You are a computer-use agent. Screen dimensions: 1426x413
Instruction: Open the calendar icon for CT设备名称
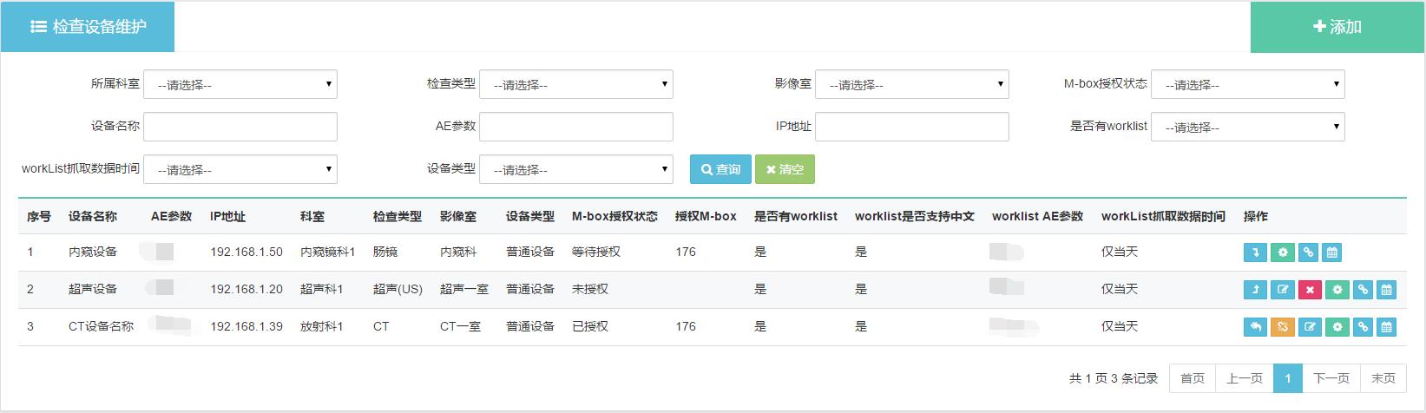click(x=1387, y=327)
